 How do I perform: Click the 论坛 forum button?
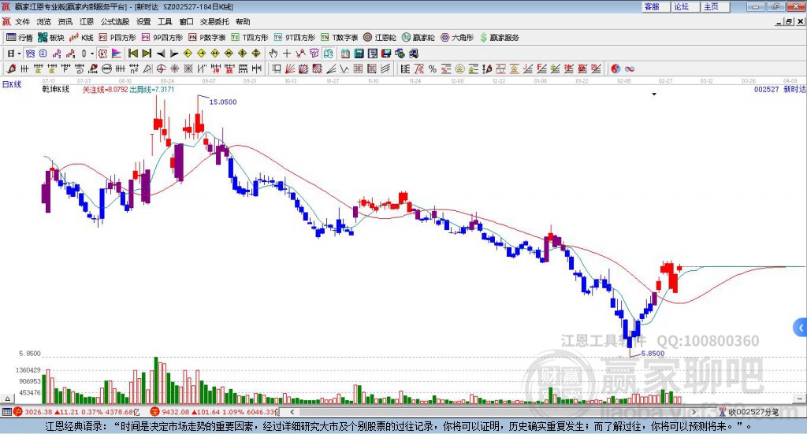tap(686, 6)
